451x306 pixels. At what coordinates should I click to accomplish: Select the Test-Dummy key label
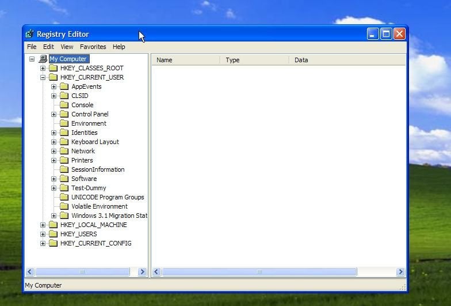pos(89,188)
